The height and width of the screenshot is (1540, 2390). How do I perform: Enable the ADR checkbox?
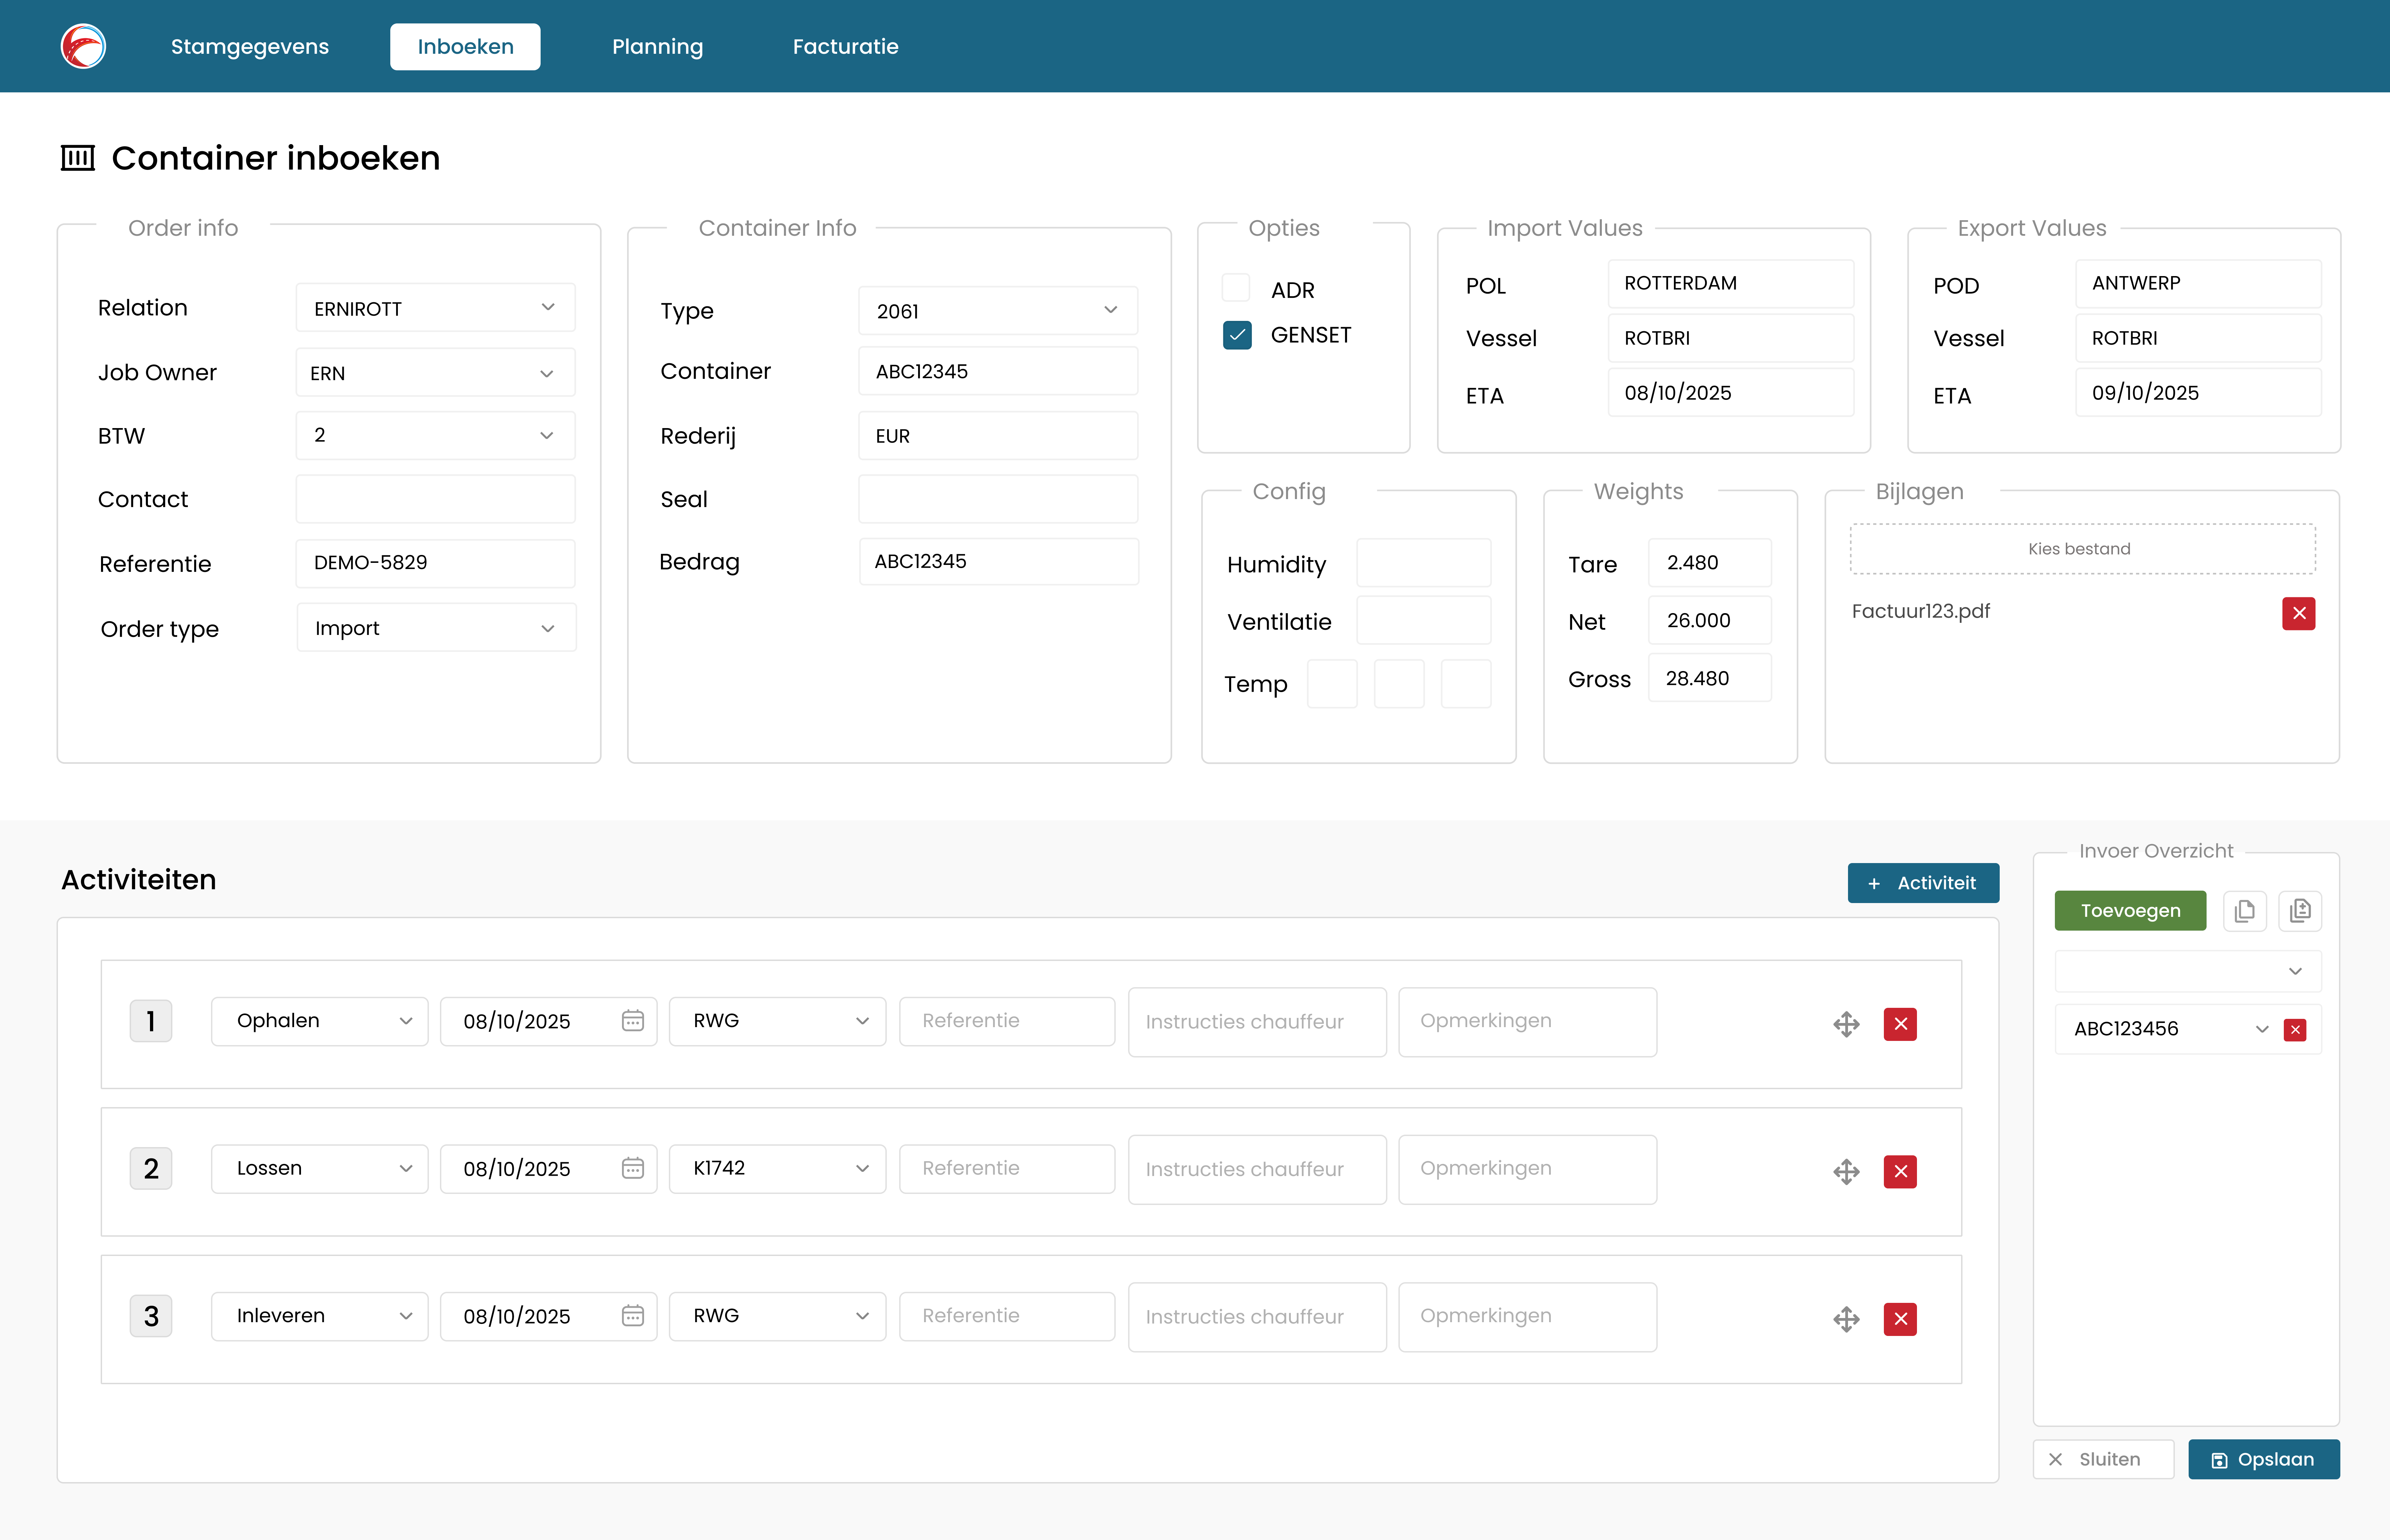(x=1236, y=289)
